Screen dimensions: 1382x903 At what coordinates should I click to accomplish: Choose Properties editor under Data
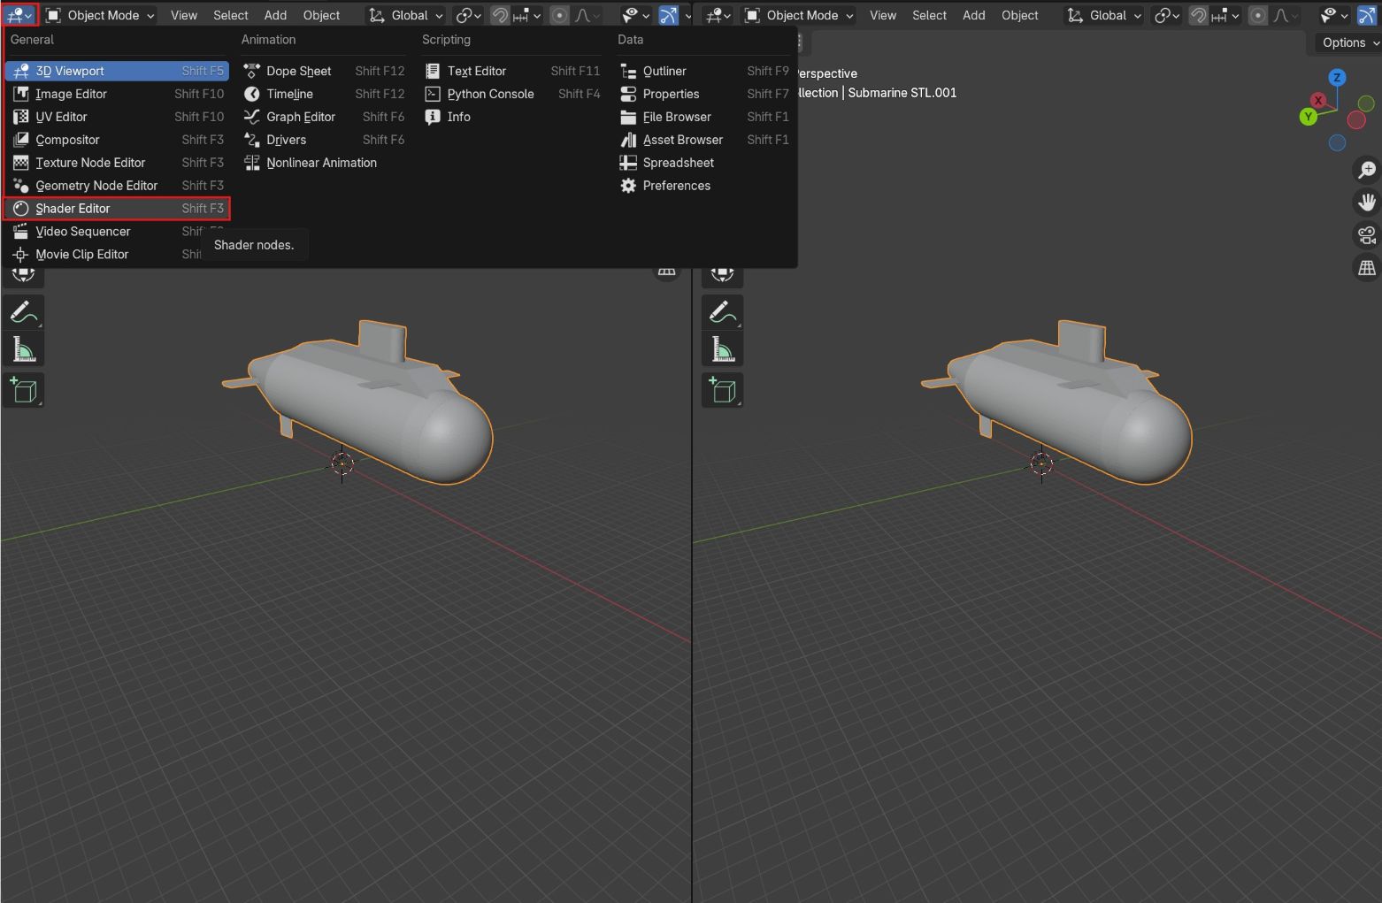704,94
